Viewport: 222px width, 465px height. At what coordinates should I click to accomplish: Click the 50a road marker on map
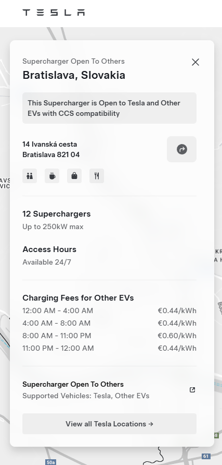tap(51, 462)
